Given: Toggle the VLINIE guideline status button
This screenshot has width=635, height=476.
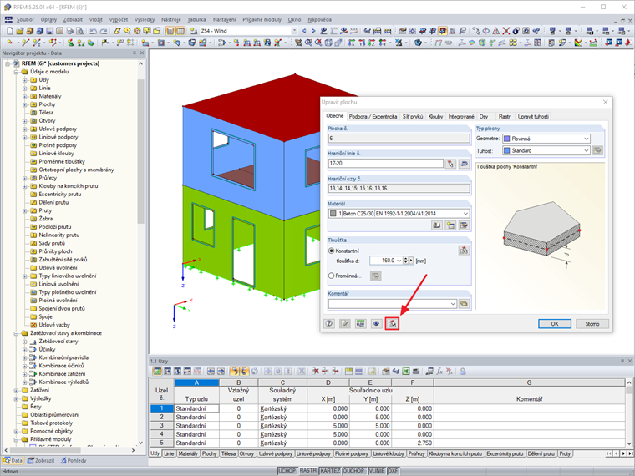Looking at the screenshot, I should (377, 471).
